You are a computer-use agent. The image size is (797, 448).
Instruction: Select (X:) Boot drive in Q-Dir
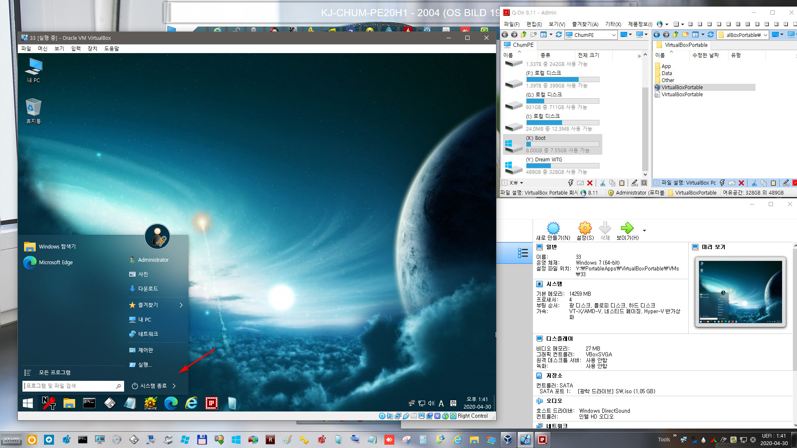552,144
